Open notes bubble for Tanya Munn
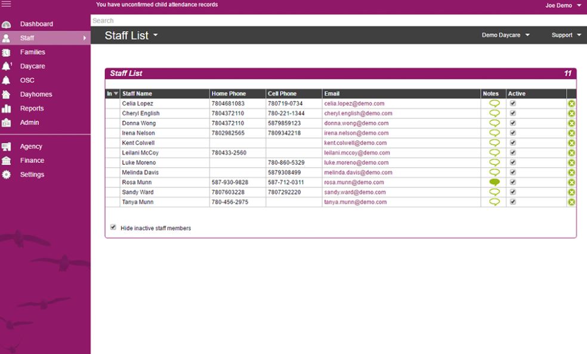The image size is (587, 354). 495,202
